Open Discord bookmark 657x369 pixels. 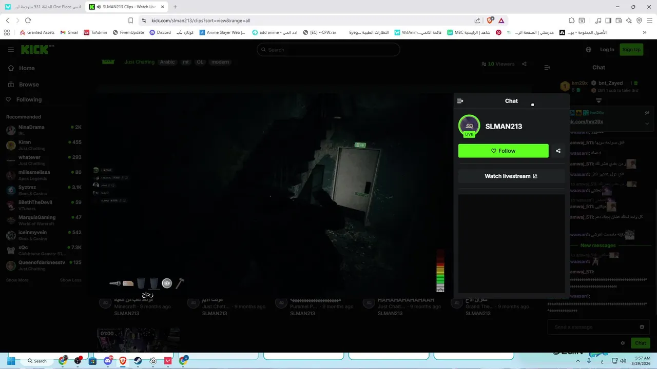(160, 32)
